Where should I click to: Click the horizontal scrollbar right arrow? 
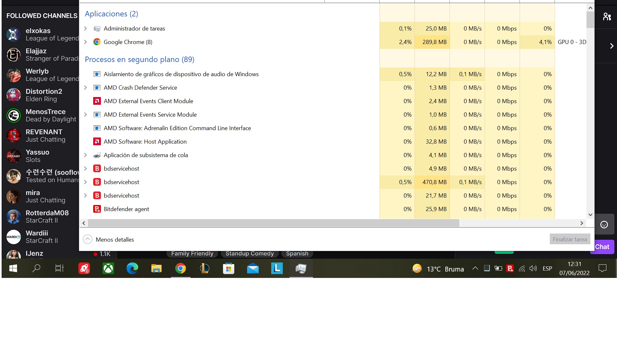(582, 223)
